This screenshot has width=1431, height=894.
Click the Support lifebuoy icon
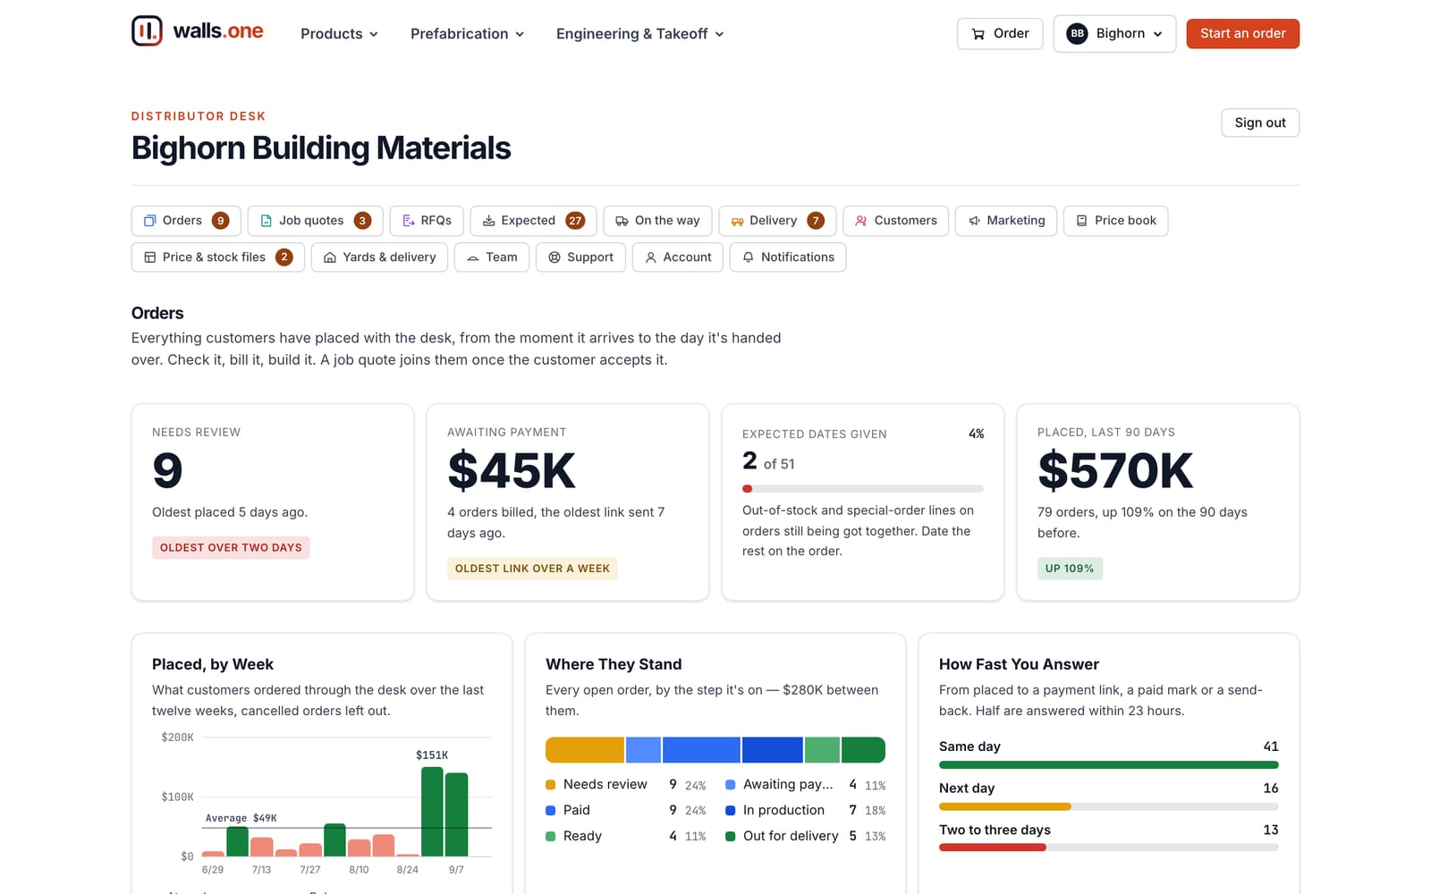(x=555, y=257)
